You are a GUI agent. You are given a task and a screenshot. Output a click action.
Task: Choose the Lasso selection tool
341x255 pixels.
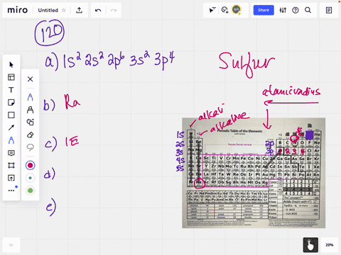(30, 147)
